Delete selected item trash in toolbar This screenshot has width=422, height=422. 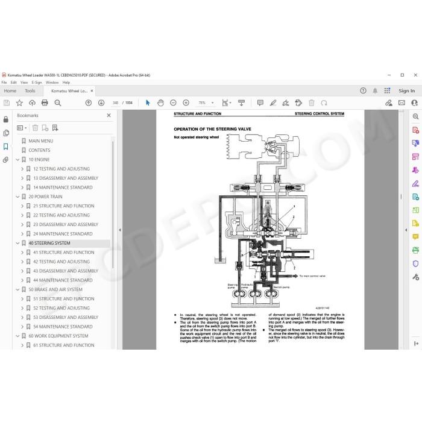[312, 103]
